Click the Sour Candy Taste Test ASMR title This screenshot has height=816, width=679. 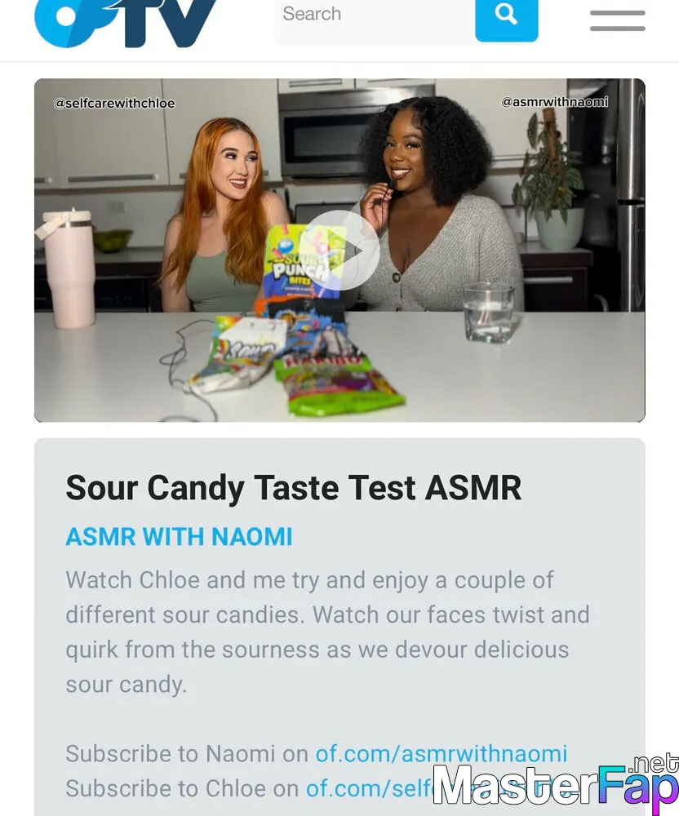click(x=294, y=488)
